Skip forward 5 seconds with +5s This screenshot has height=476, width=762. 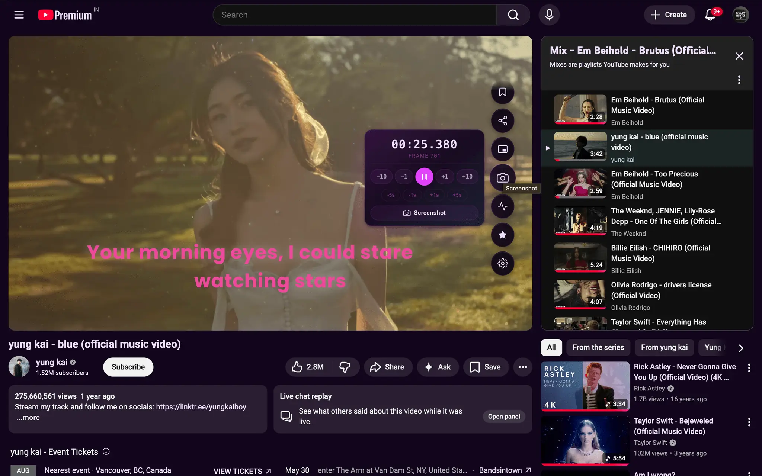click(457, 195)
